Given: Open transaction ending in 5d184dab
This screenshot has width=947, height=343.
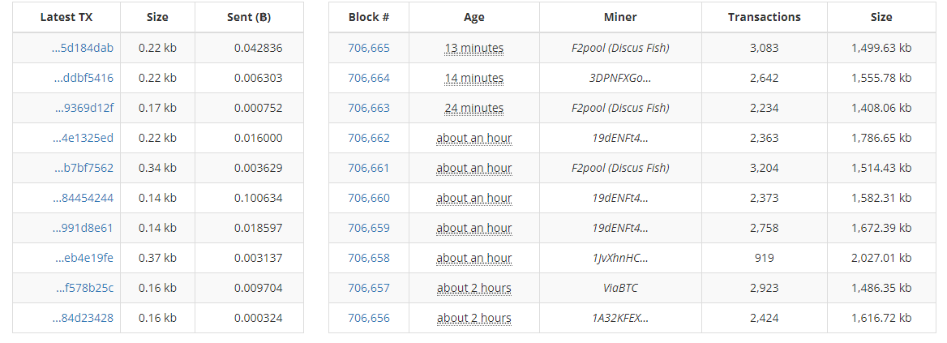Looking at the screenshot, I should pos(83,48).
